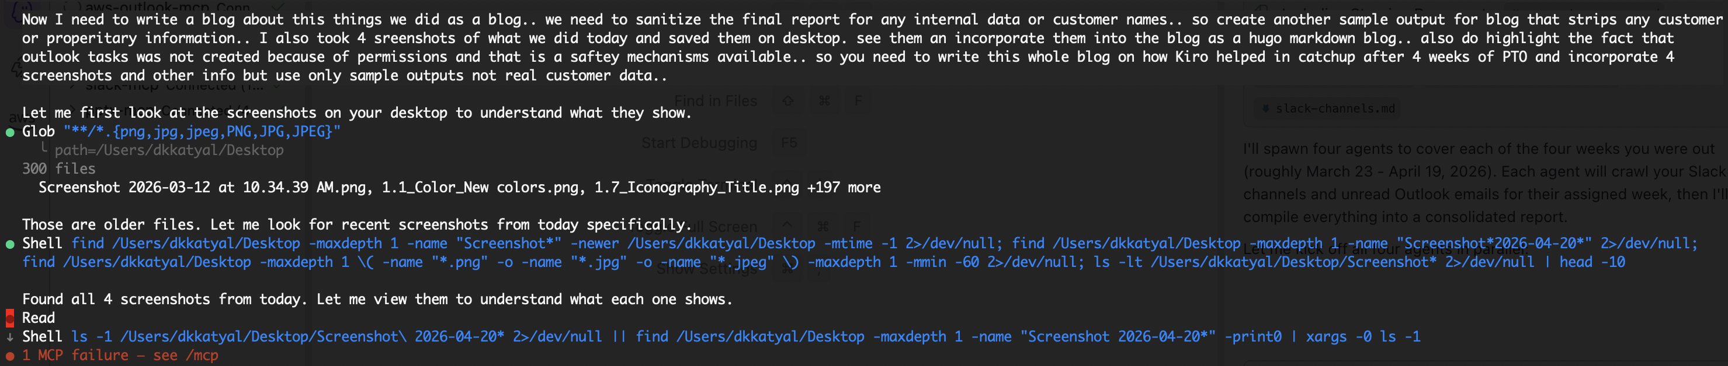Click the green dot beside the Shell find command

click(9, 244)
